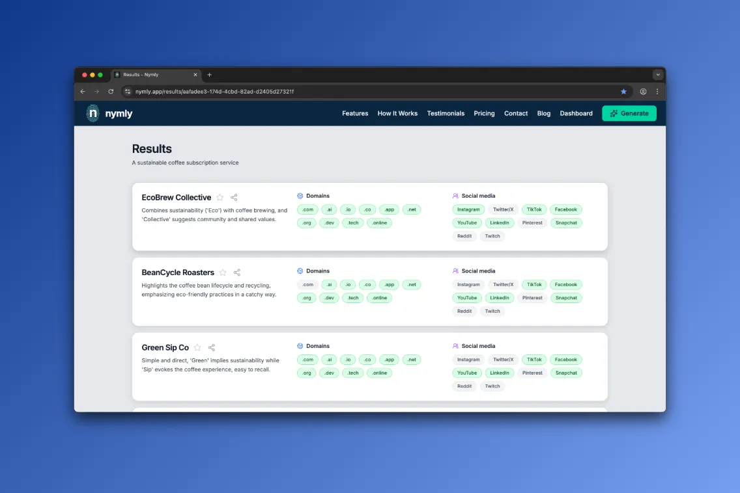Click the Social media icon on BeanCycle Roasters card

(x=456, y=271)
